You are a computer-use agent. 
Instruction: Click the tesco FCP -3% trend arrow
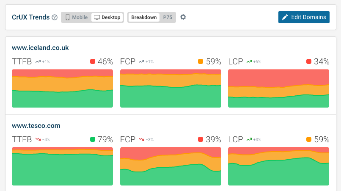coord(141,140)
